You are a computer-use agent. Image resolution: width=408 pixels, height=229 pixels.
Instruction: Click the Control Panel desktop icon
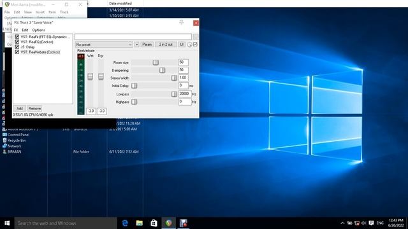click(x=4, y=134)
